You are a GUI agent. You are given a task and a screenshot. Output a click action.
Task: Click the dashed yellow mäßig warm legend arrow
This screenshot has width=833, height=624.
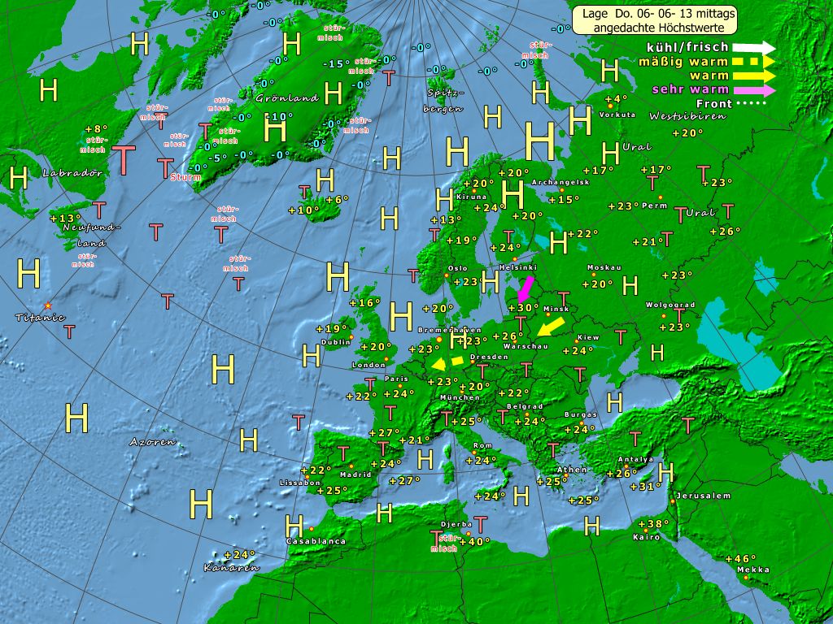point(753,62)
